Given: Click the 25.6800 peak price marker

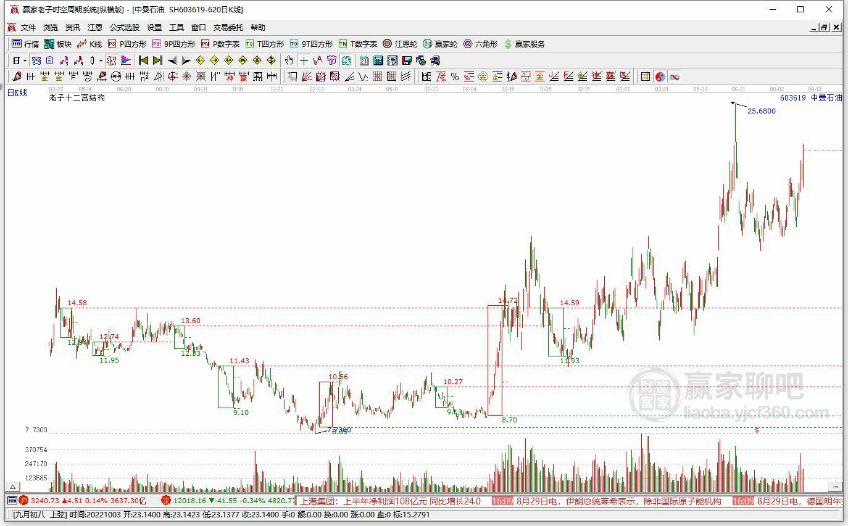Looking at the screenshot, I should pos(762,111).
